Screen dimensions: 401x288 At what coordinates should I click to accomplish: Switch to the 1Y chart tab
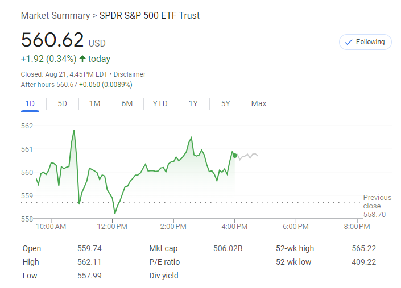click(x=193, y=103)
